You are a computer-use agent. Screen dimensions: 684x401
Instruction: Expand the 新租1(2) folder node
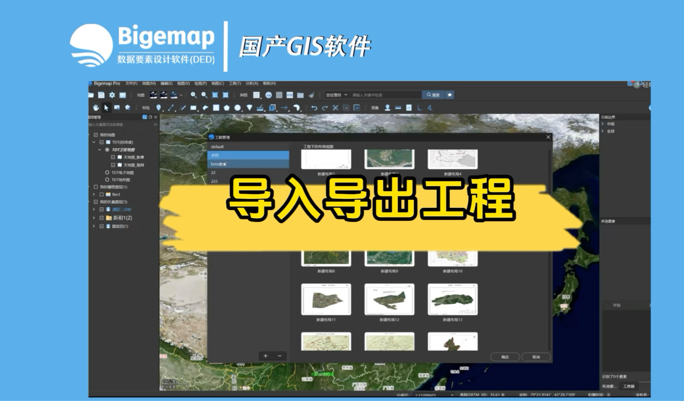pyautogui.click(x=94, y=218)
